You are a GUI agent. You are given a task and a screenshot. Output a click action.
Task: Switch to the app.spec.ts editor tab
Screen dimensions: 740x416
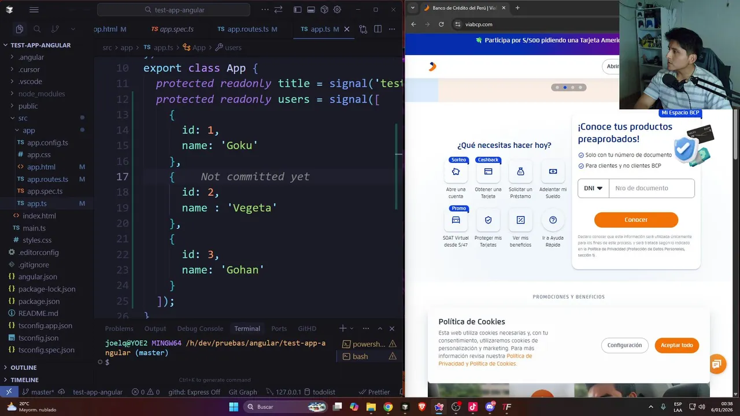pos(172,29)
